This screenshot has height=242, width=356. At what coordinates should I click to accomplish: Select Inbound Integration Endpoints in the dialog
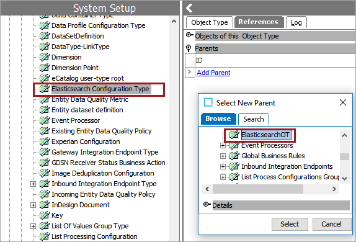point(287,166)
